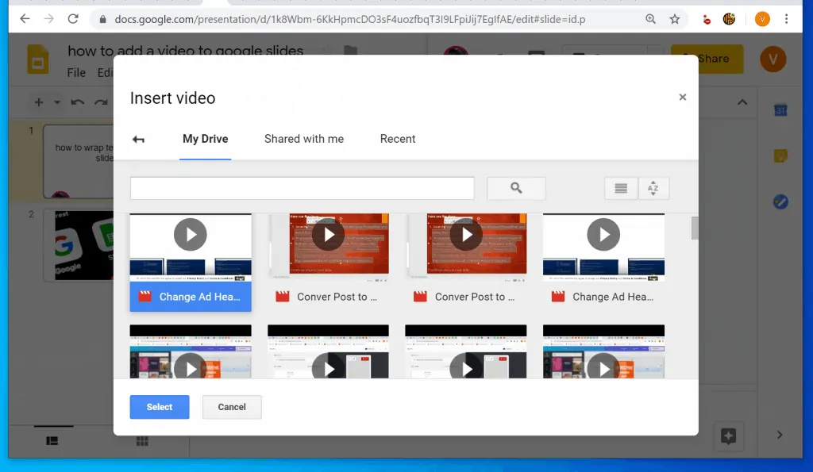The height and width of the screenshot is (472, 813).
Task: Expand new slide layout dropdown arrow
Action: pos(57,102)
